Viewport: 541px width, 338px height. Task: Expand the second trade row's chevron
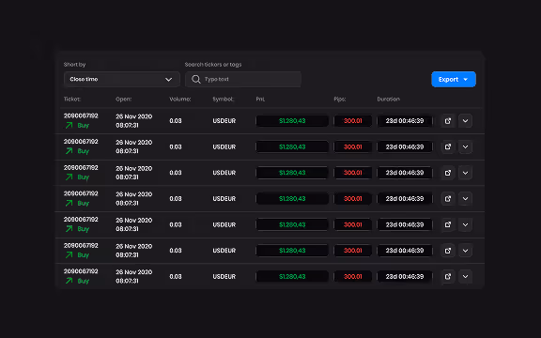click(465, 146)
